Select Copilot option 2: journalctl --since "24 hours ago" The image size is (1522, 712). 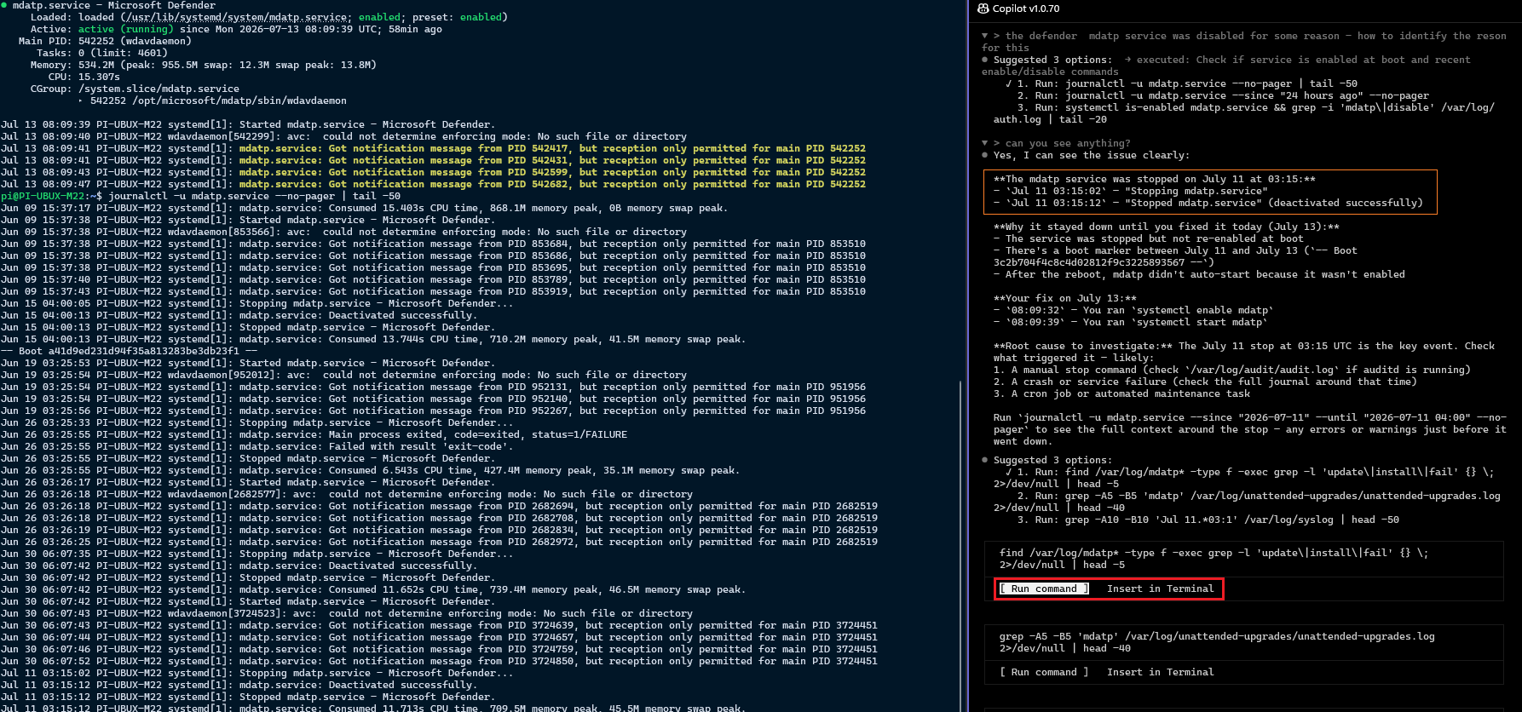point(1223,95)
